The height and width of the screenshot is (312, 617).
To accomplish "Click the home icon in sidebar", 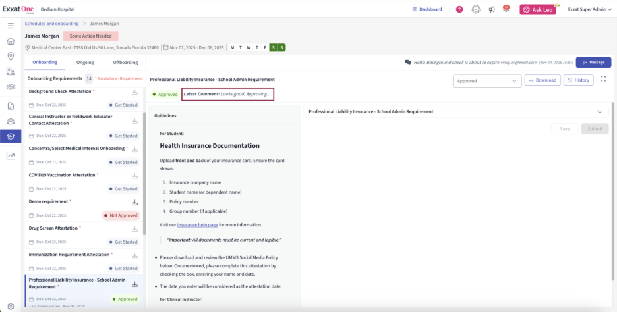I will [x=11, y=41].
